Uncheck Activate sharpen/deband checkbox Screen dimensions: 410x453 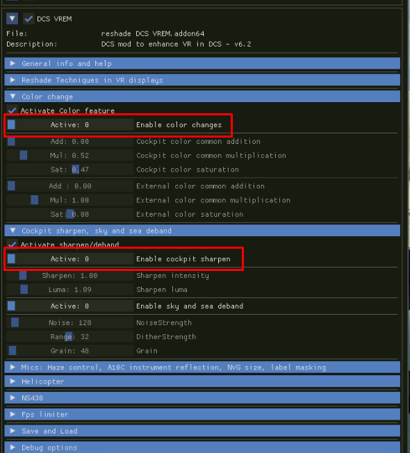coord(12,245)
